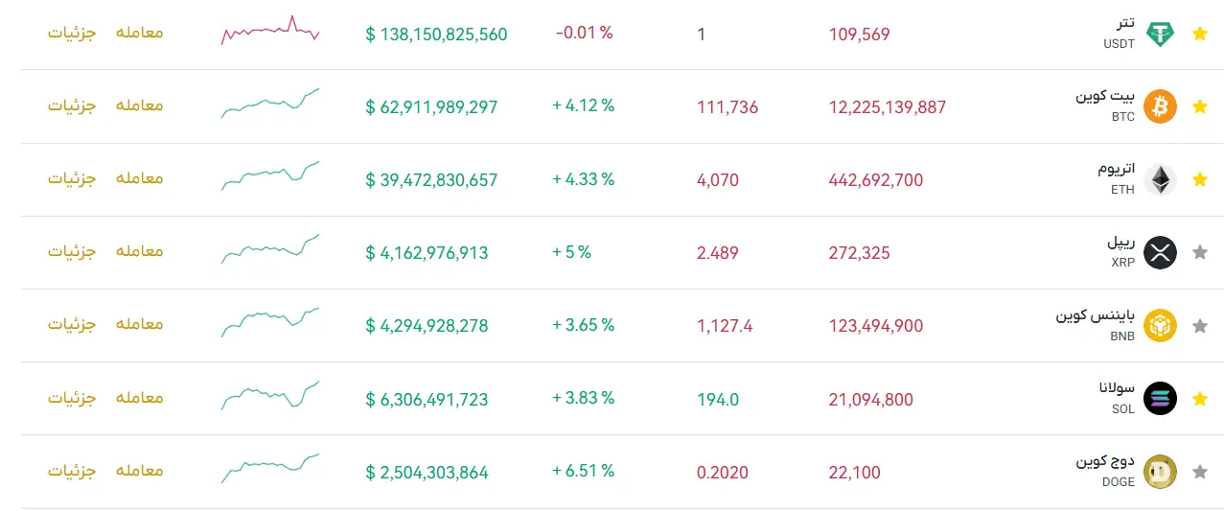
Task: Click the Tether USDT coin icon
Action: 1161,34
